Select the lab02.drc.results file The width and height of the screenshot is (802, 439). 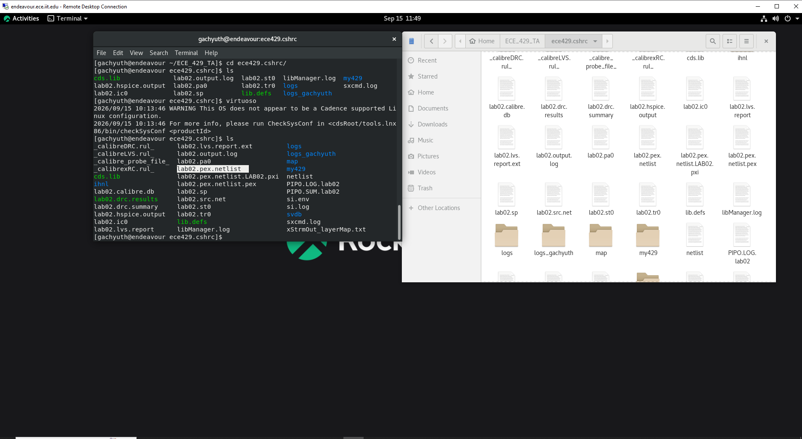tap(554, 97)
